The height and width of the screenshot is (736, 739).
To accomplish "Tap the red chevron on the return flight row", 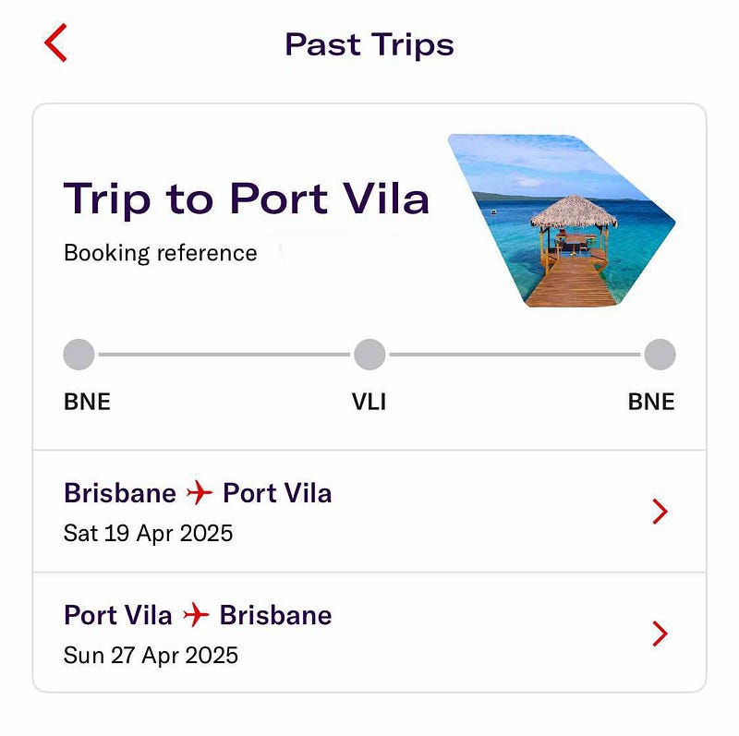I will click(658, 634).
